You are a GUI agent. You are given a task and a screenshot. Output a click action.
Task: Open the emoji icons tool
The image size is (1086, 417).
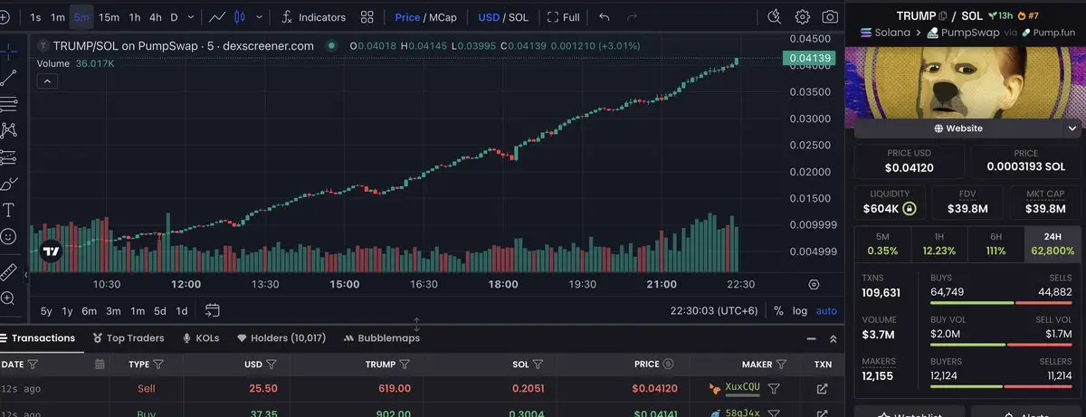click(9, 236)
